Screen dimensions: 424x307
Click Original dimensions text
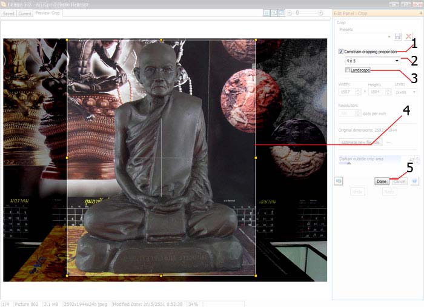[x=368, y=130]
